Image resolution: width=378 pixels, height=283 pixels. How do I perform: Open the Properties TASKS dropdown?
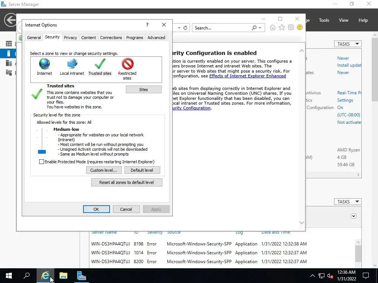click(348, 44)
